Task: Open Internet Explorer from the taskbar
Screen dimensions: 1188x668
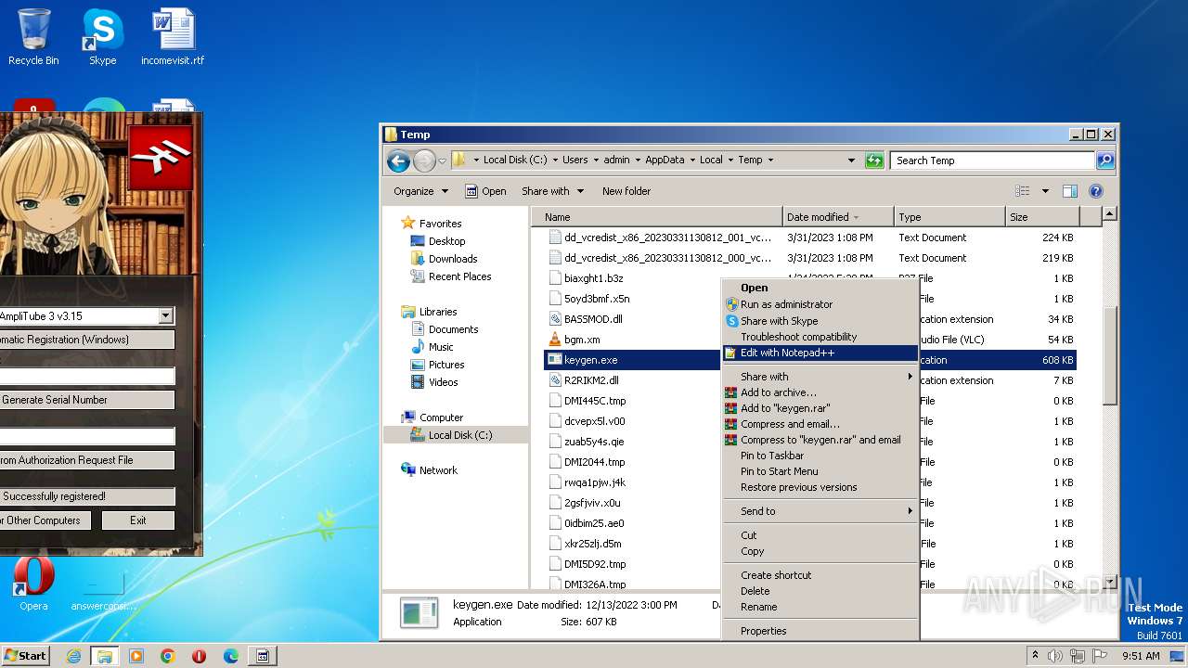Action: pos(73,656)
